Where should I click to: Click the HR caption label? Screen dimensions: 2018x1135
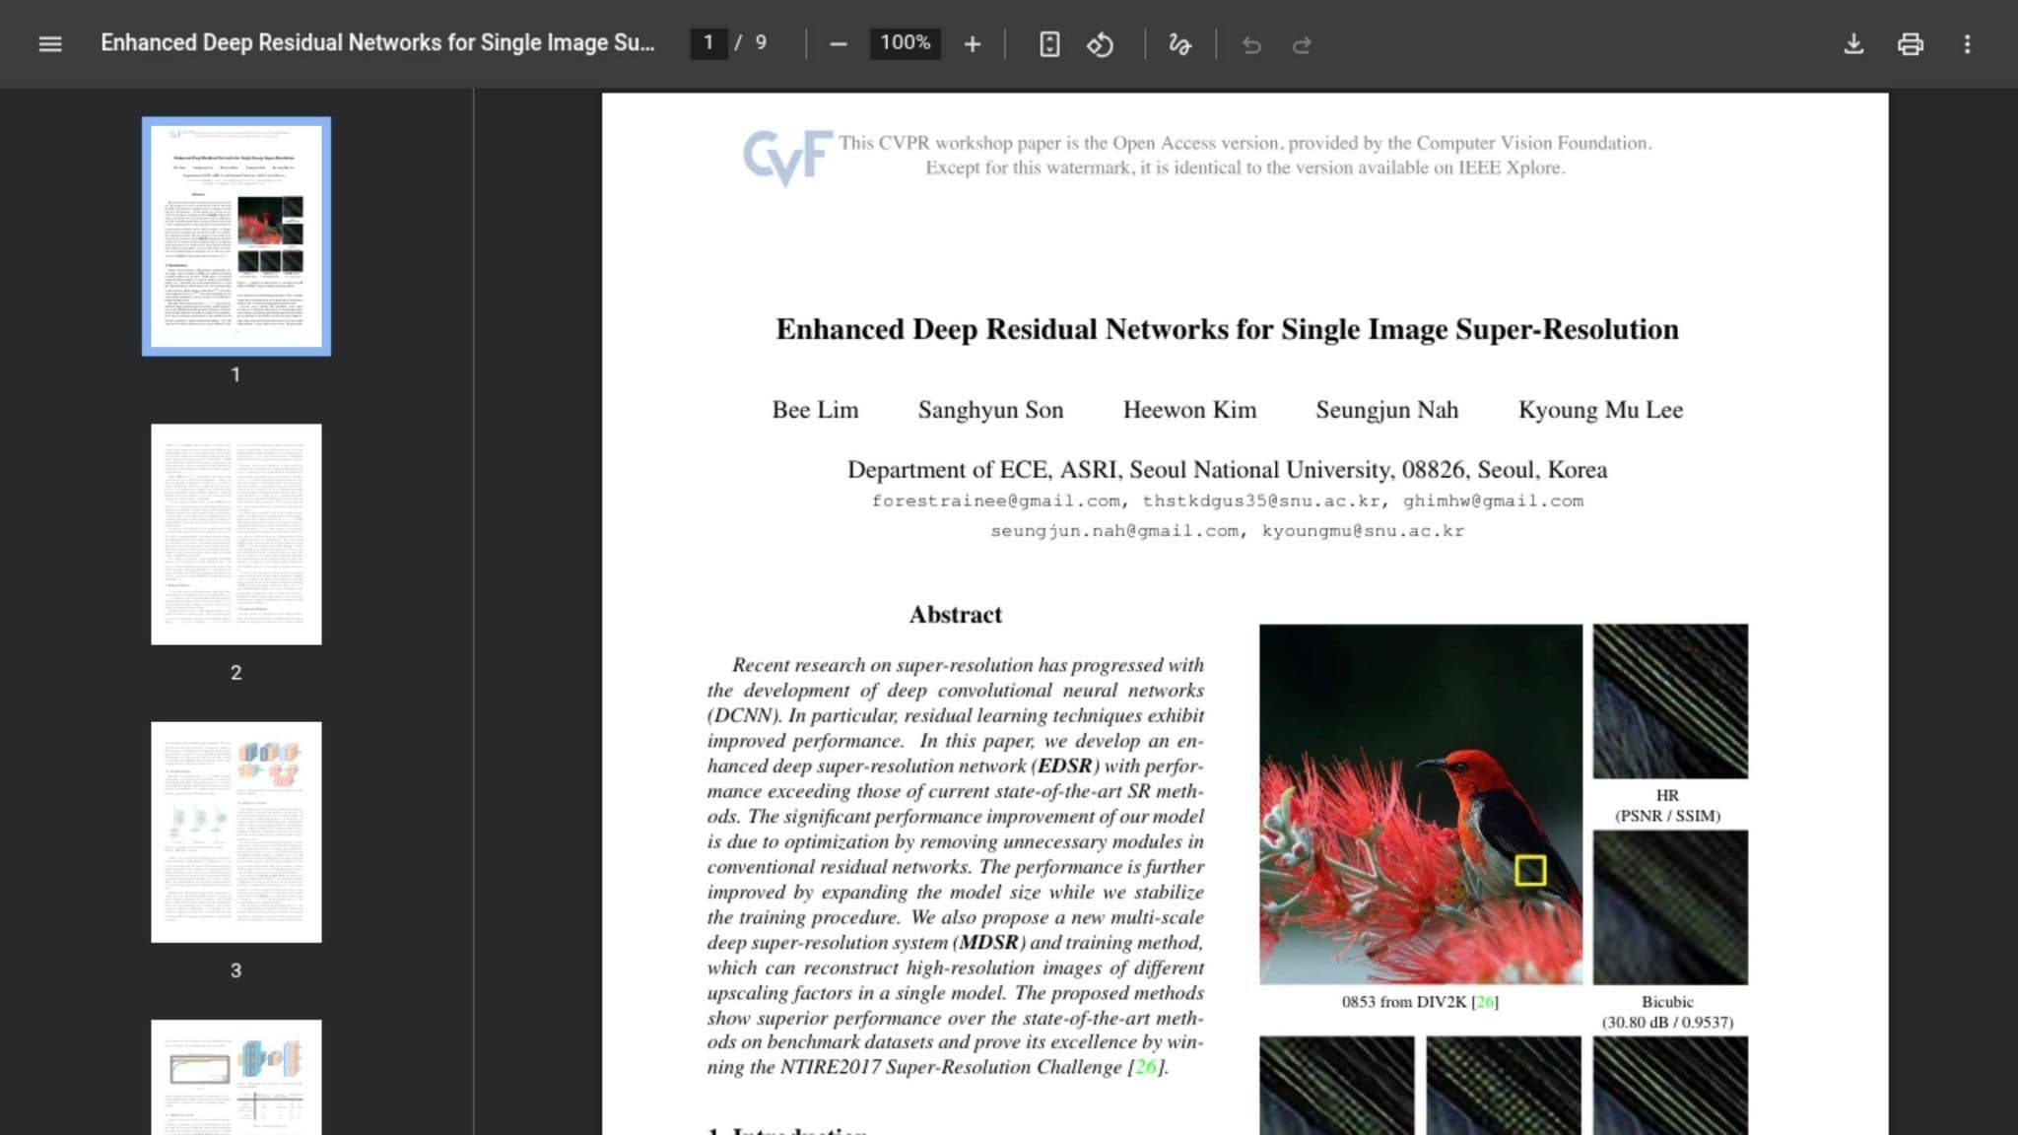(x=1667, y=795)
